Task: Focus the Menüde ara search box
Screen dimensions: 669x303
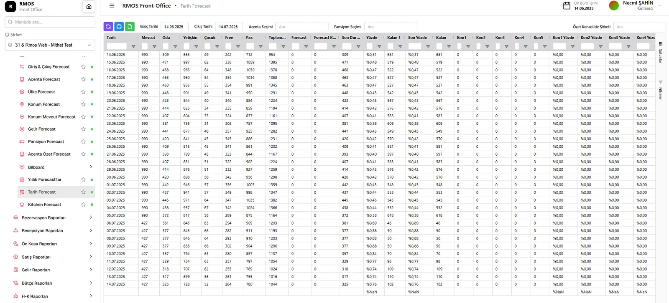Action: point(50,22)
